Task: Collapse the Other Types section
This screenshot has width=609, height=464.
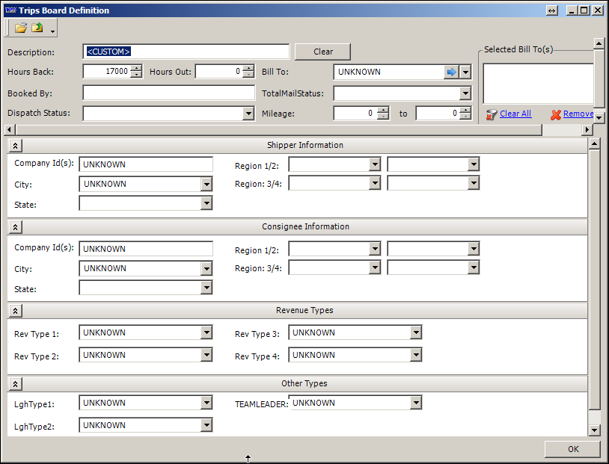Action: [16, 384]
